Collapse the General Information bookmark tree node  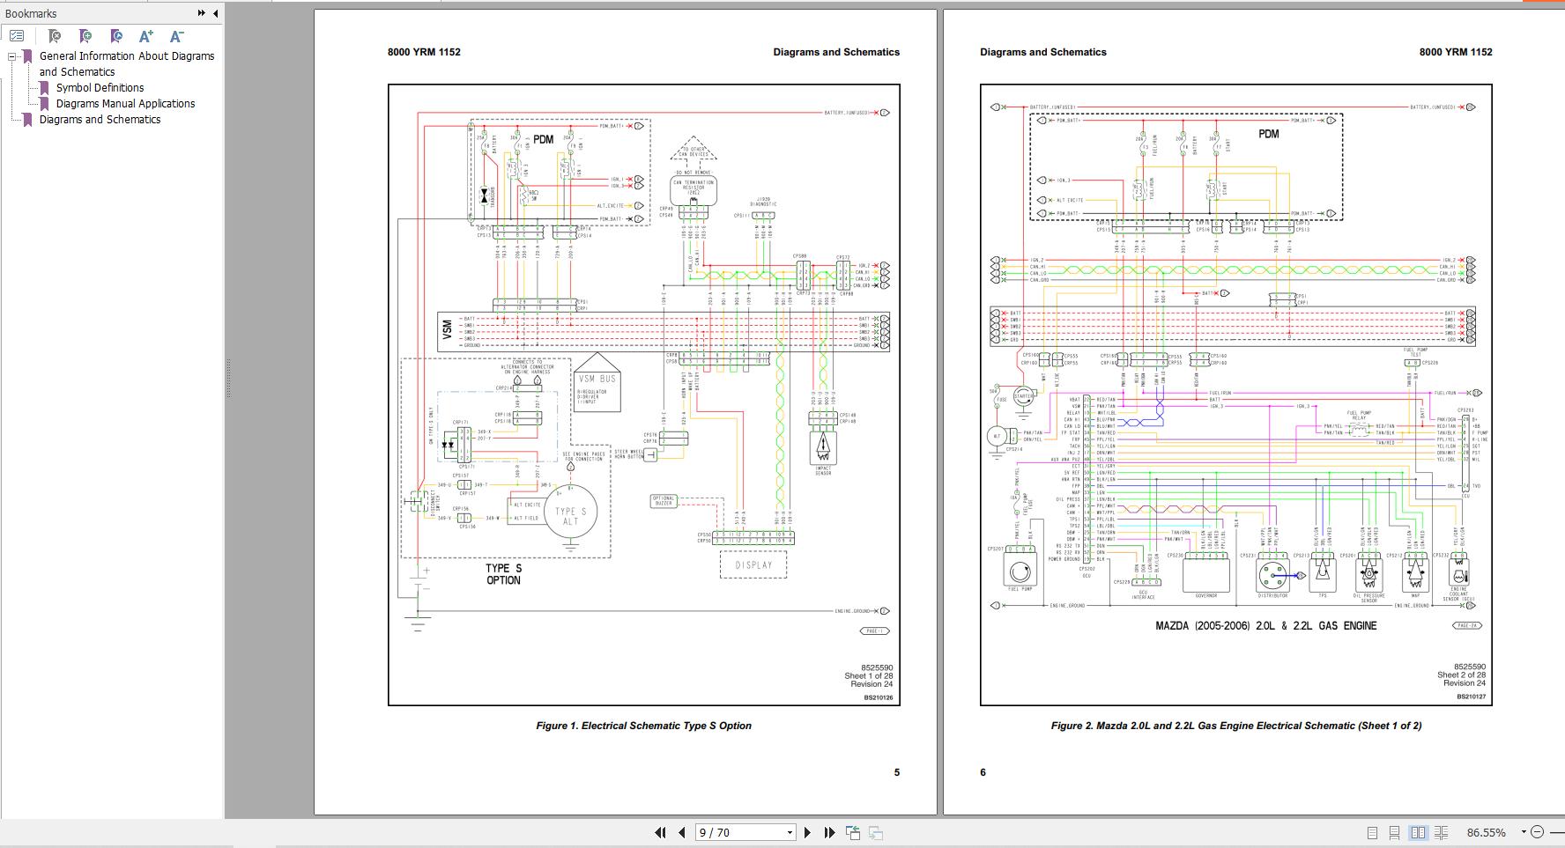pos(12,56)
